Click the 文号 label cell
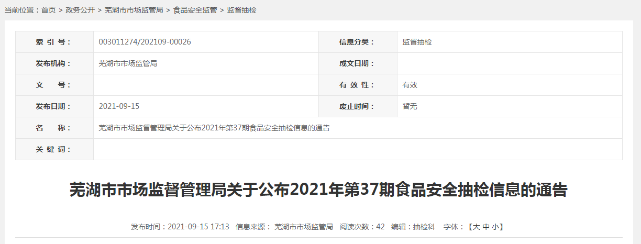The image size is (641, 244). 54,85
